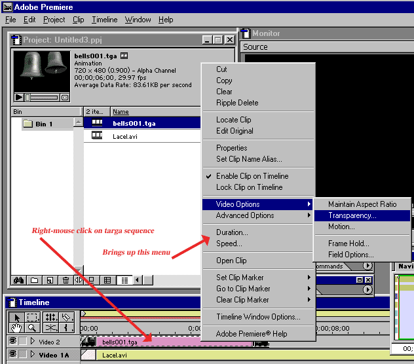Viewport: 414px width, 364px height.
Task: Create a new bin with the folder icon
Action: tap(34, 280)
